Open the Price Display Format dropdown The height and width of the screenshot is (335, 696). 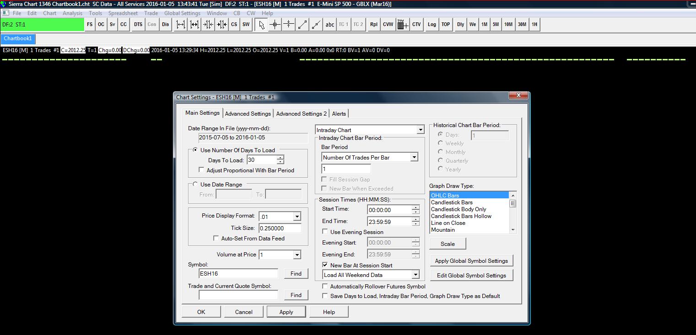[297, 216]
